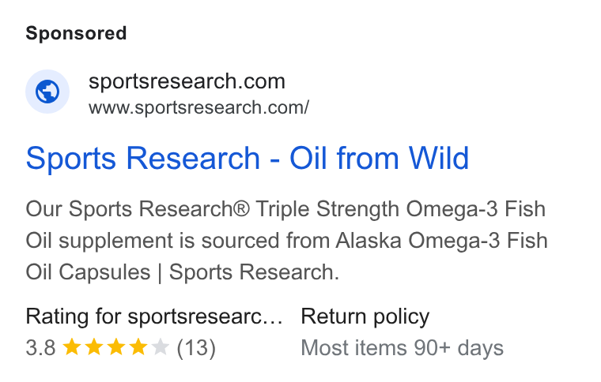Click the Sponsored label

(x=76, y=33)
